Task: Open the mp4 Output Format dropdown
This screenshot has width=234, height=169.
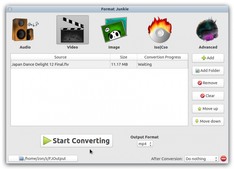Action: click(x=145, y=144)
